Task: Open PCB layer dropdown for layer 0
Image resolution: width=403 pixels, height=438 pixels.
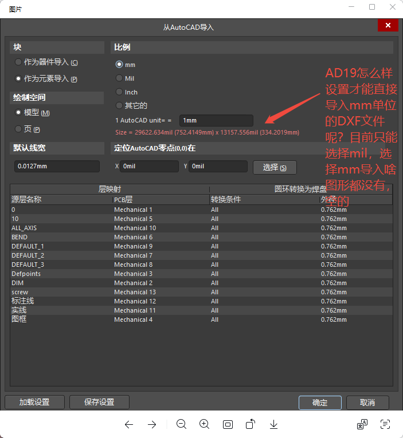Action: click(161, 210)
